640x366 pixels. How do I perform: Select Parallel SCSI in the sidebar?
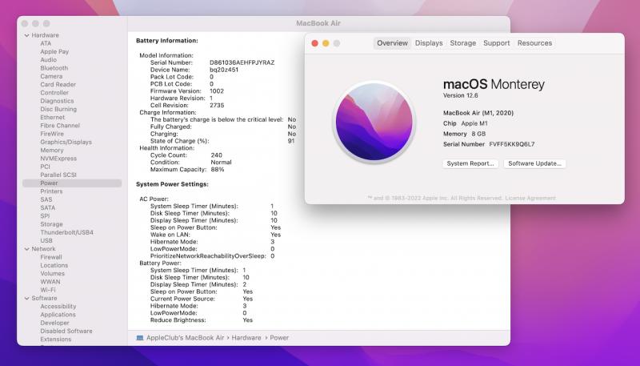(x=58, y=175)
